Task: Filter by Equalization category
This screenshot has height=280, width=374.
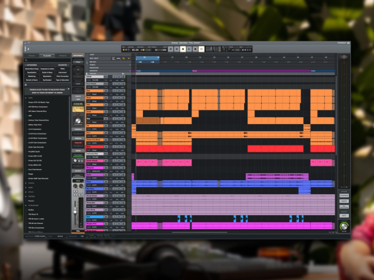Action: 32,72
